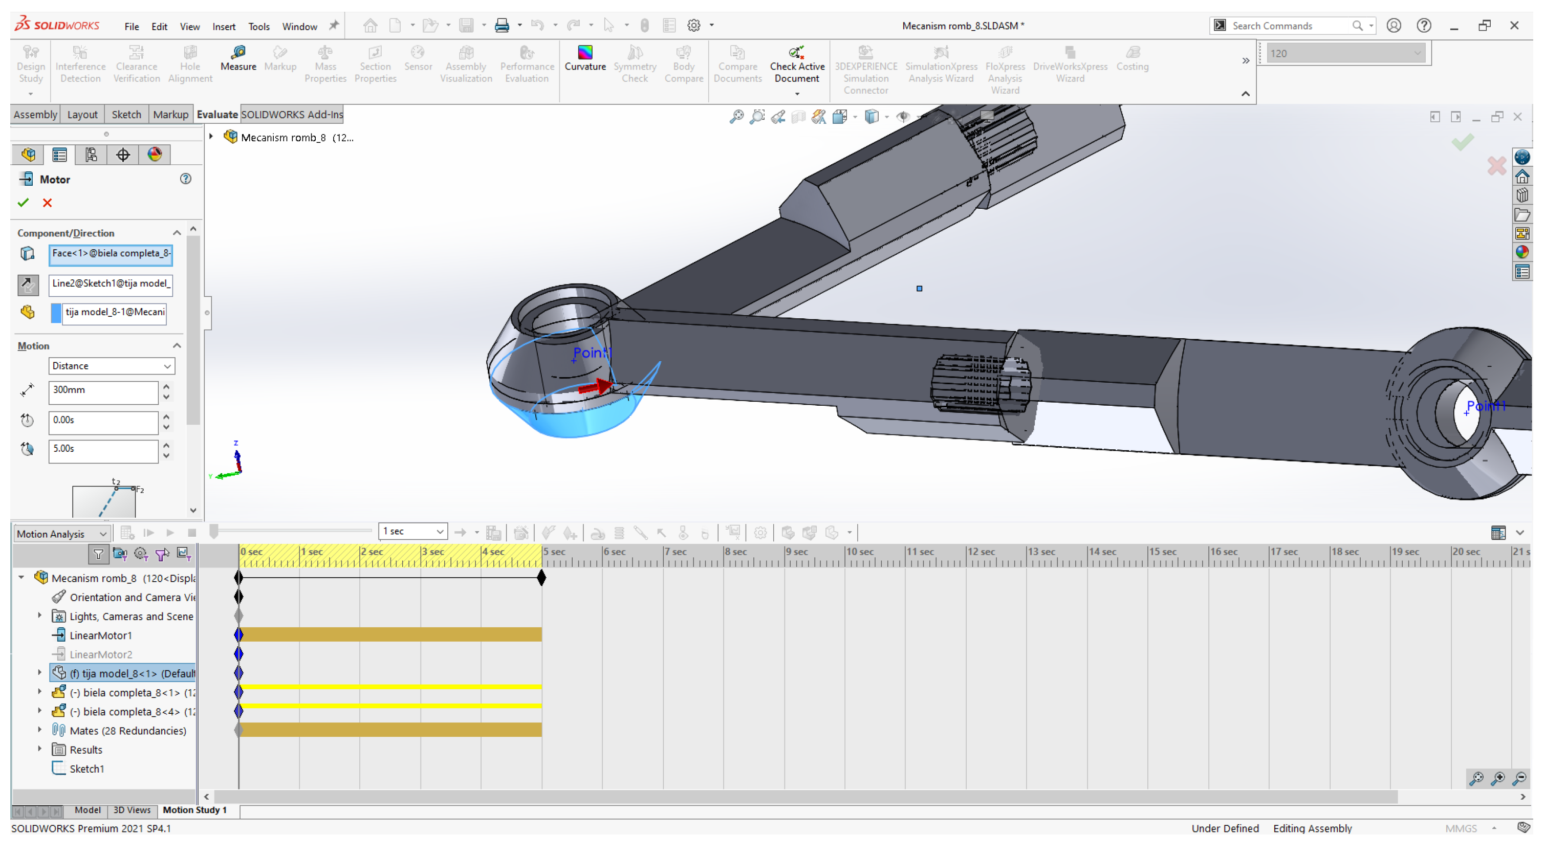1545x855 pixels.
Task: Click the motion study Calculate icon
Action: click(127, 533)
